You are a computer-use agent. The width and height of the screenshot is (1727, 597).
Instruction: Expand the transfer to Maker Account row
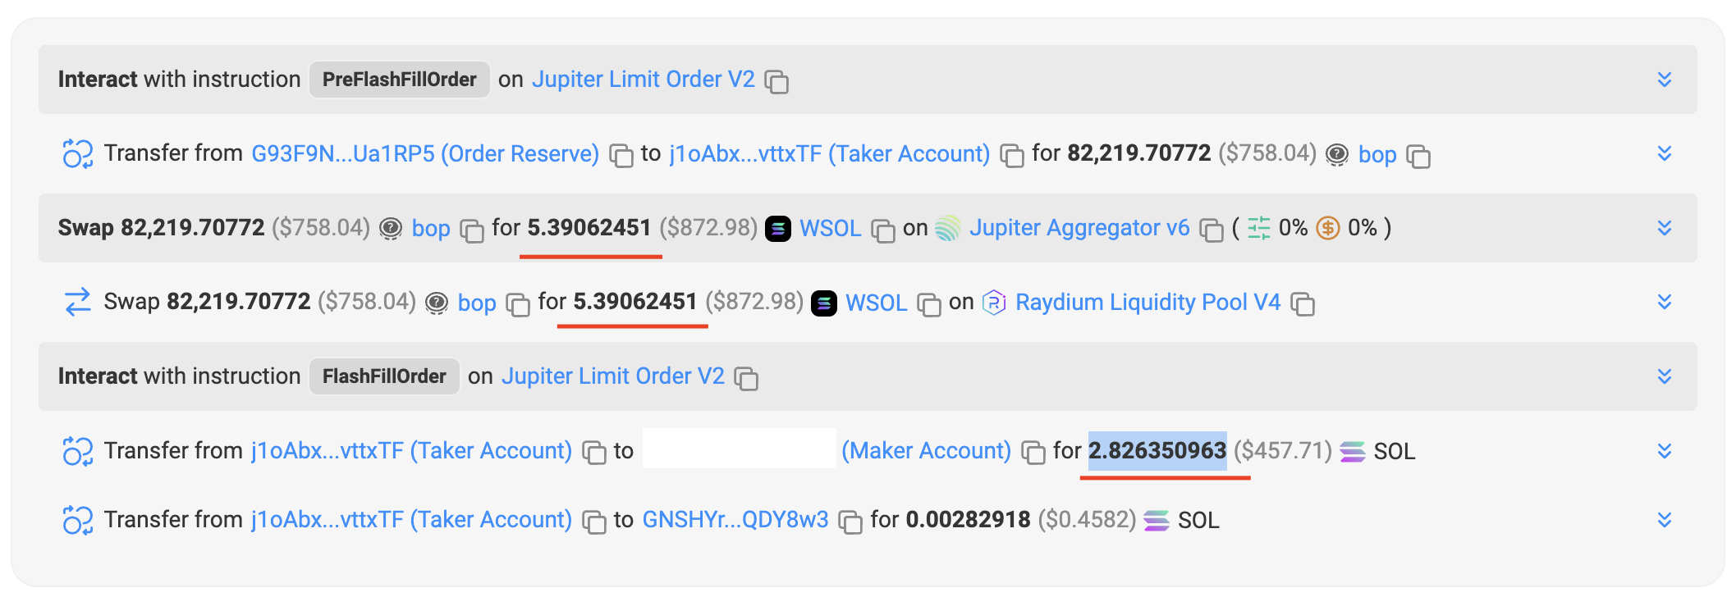pos(1665,451)
